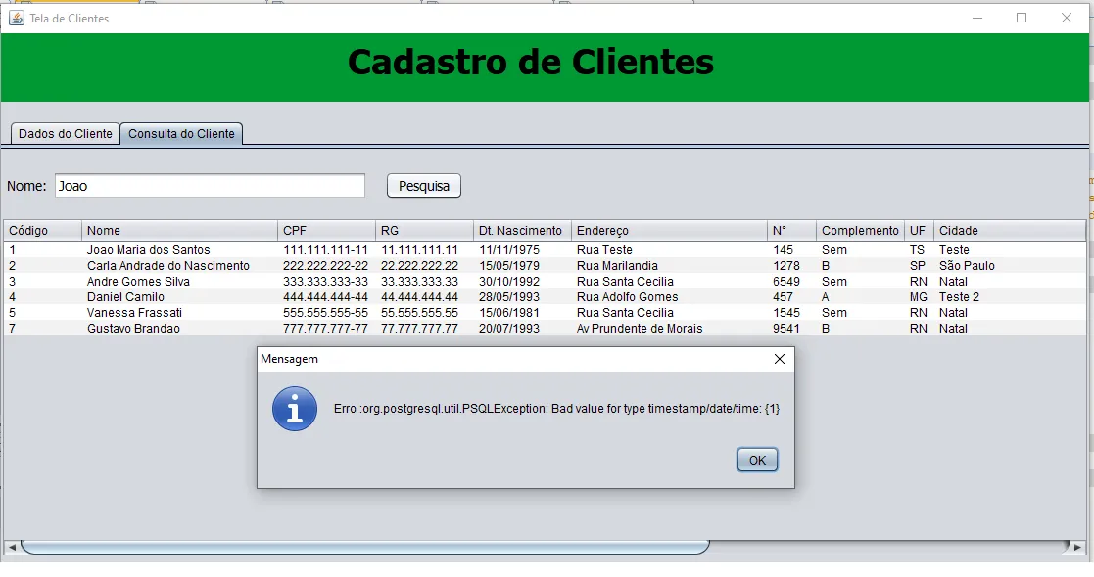Screen dimensions: 1094x577
Task: Minimize the Tela de Clientes window
Action: [977, 19]
